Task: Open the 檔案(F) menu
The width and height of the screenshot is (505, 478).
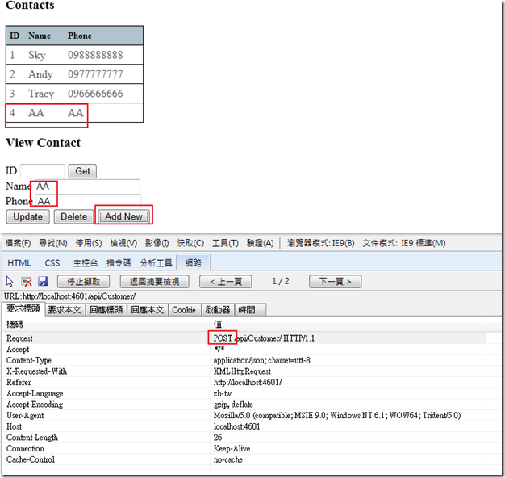Action: 18,243
